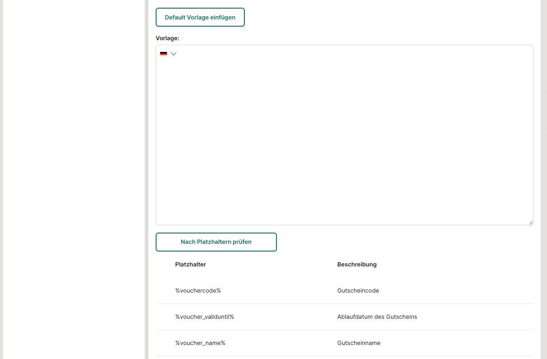Click the Gutscheincode description cell
Viewport: 547px width, 359px height.
pos(358,291)
